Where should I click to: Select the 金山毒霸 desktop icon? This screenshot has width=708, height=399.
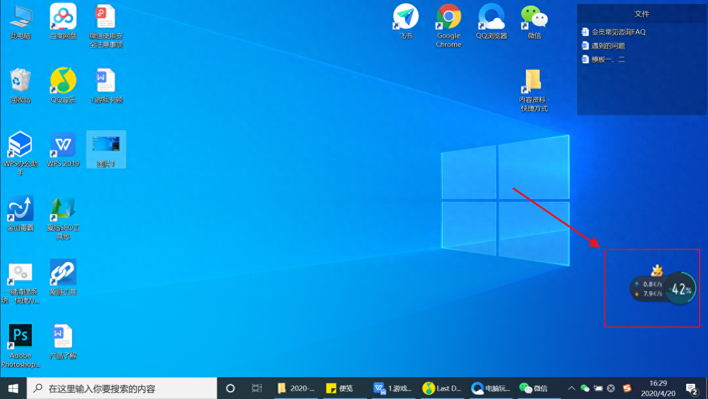click(x=21, y=210)
